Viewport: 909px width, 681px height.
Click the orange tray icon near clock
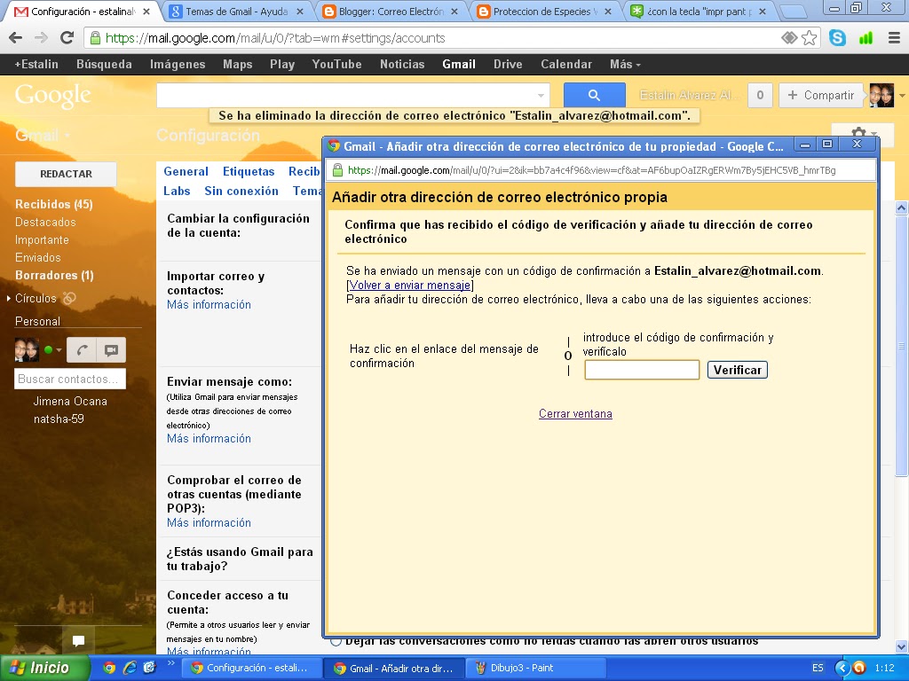[x=859, y=668]
